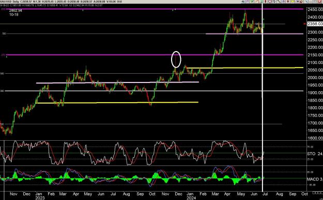This screenshot has height=200, width=323.
Task: Click the 1900.00 price axis label
Action: click(x=315, y=93)
